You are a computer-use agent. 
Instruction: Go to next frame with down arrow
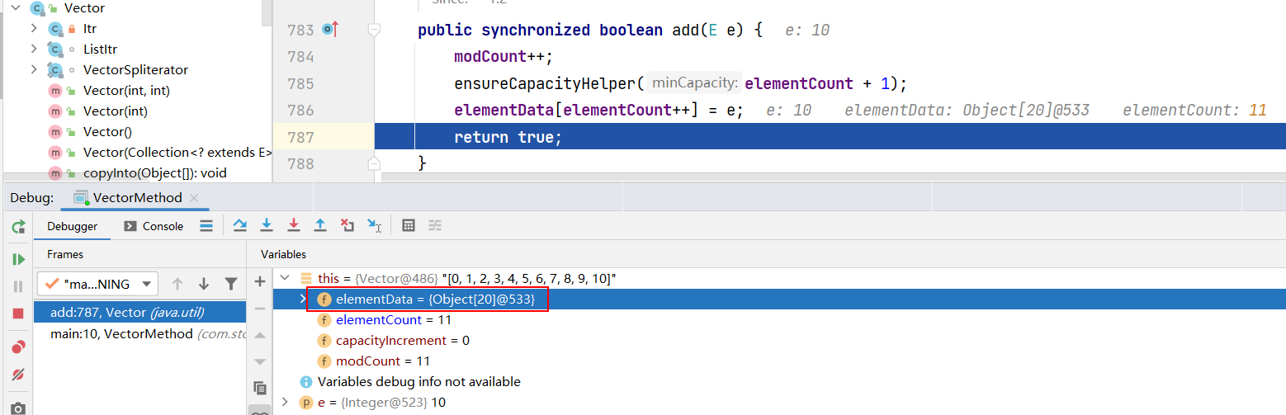(204, 284)
